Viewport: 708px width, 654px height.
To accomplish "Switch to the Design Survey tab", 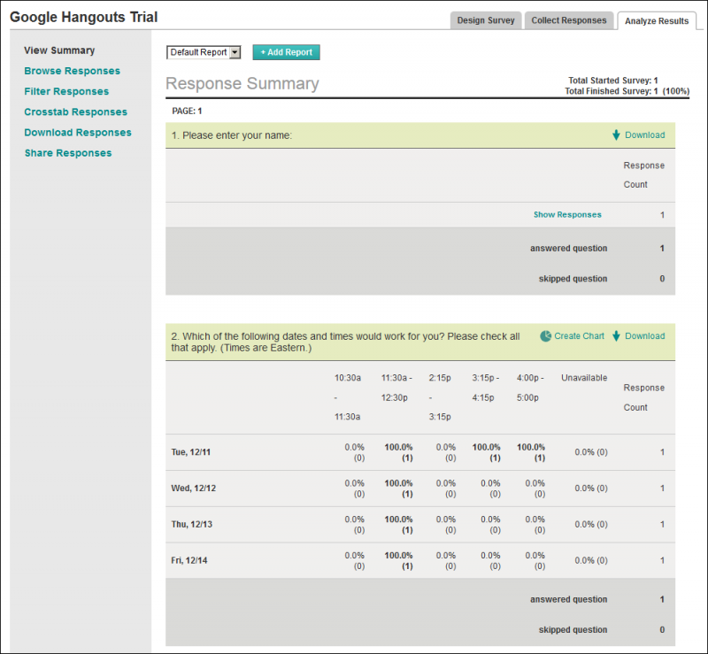I will tap(486, 20).
